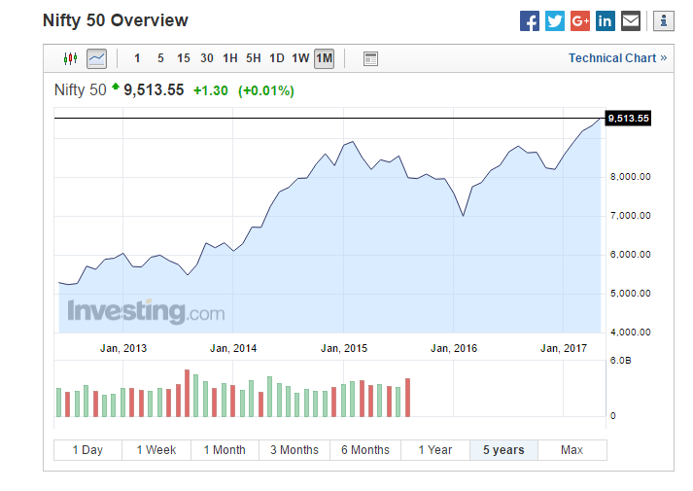Open the info icon button
Viewport: 693px width, 491px height.
(664, 20)
